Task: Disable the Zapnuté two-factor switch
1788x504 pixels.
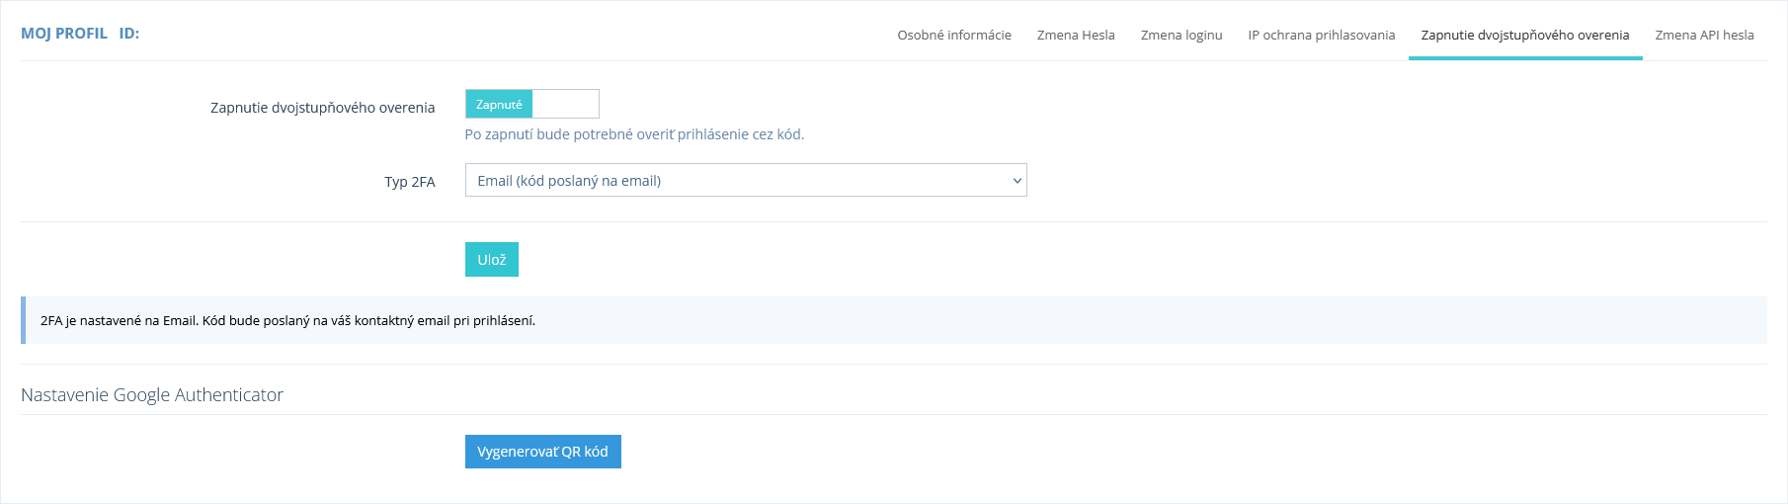Action: tap(500, 104)
